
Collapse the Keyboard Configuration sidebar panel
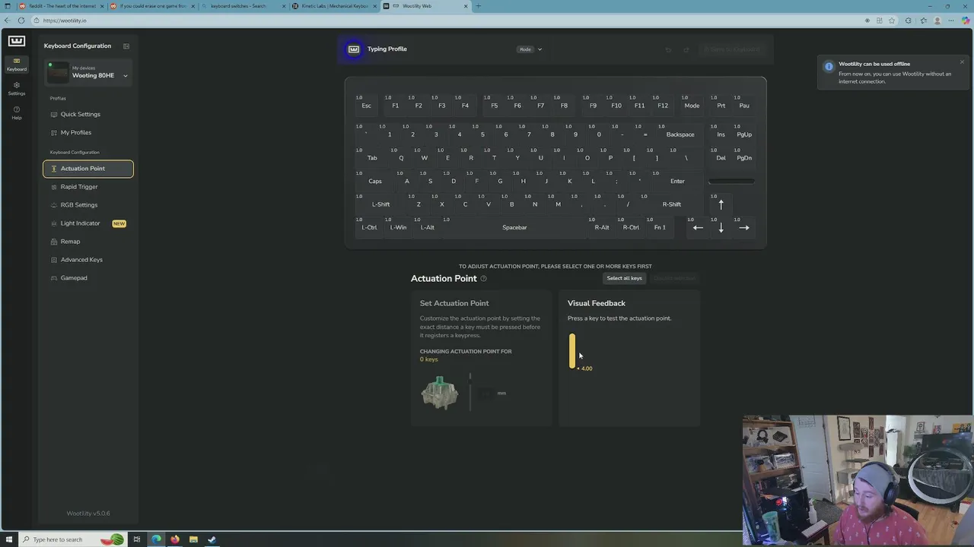(x=126, y=46)
